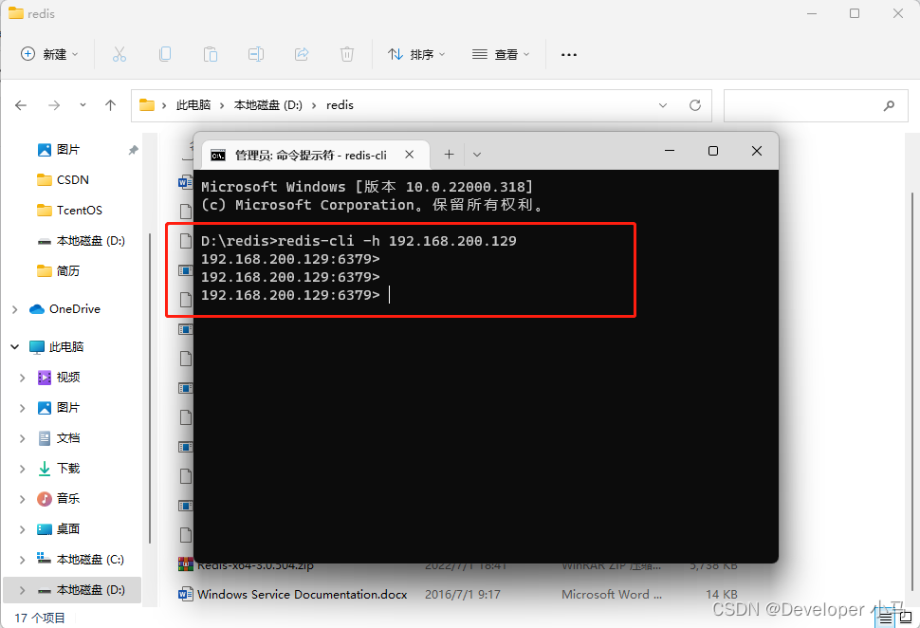Expand the 文档 tree node
This screenshot has width=920, height=628.
(23, 438)
